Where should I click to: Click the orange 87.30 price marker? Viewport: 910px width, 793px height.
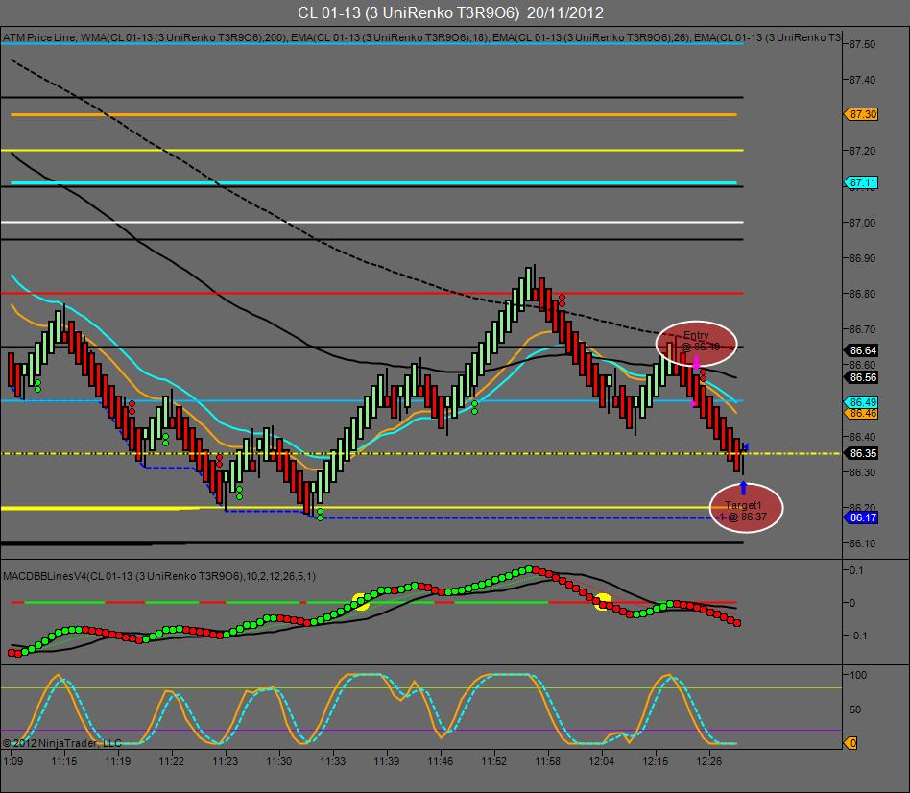point(861,114)
